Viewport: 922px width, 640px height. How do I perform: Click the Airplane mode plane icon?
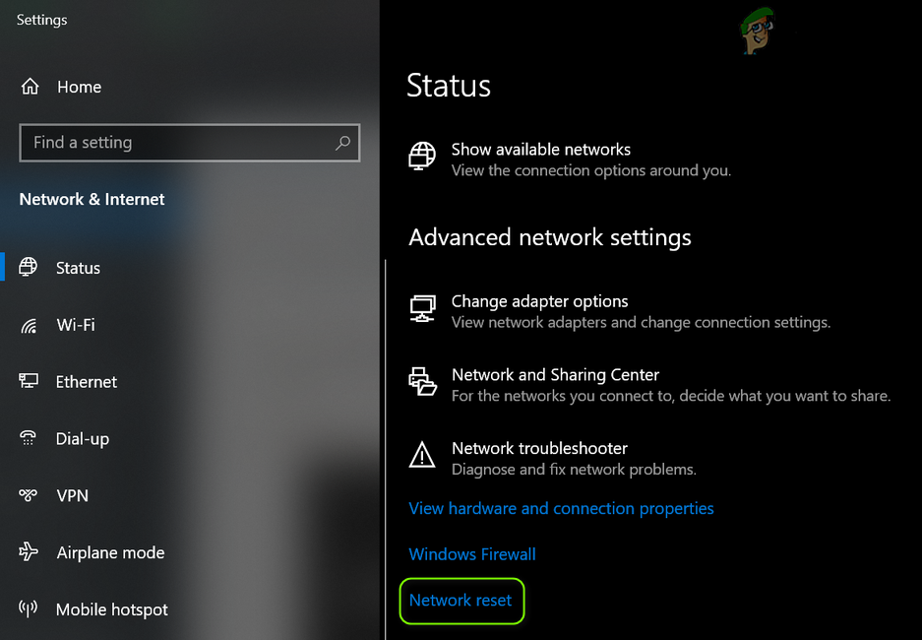coord(29,551)
